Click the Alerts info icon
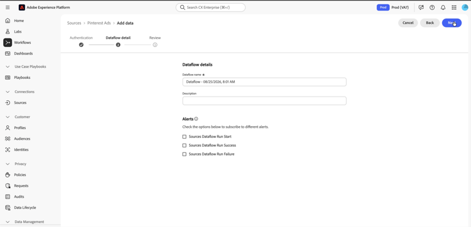 (x=196, y=119)
